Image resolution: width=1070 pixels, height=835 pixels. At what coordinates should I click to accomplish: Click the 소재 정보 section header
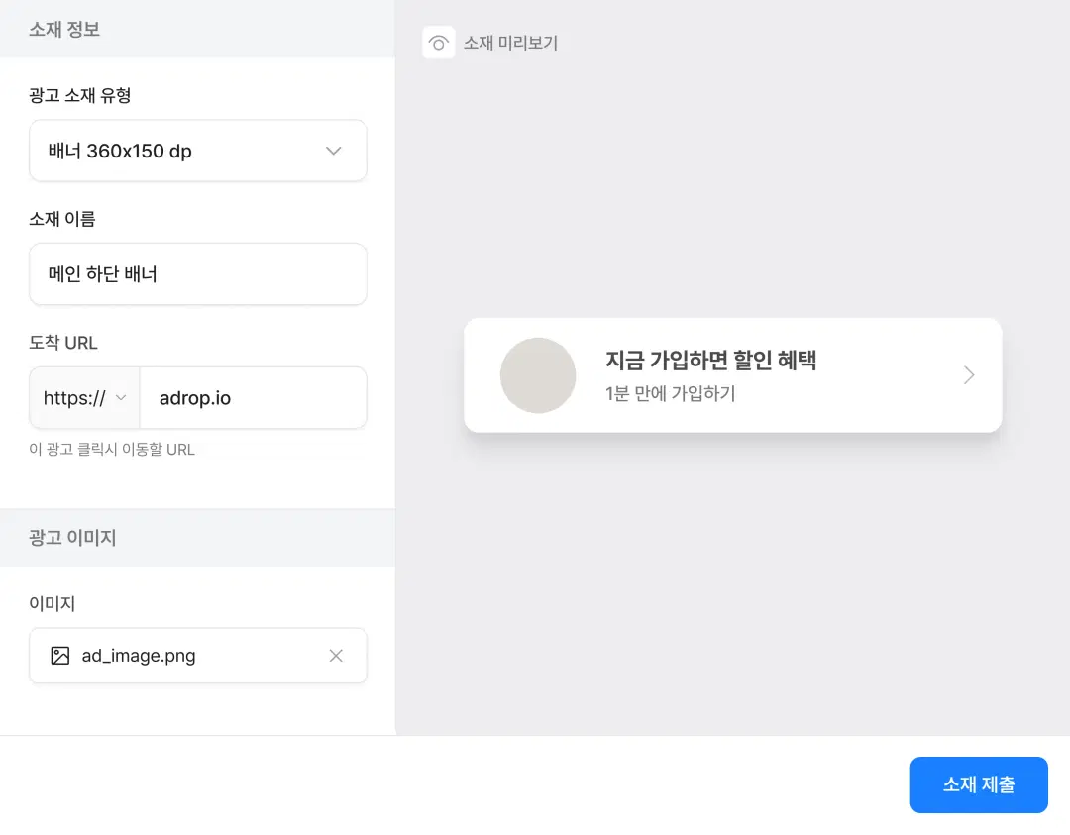pos(64,29)
